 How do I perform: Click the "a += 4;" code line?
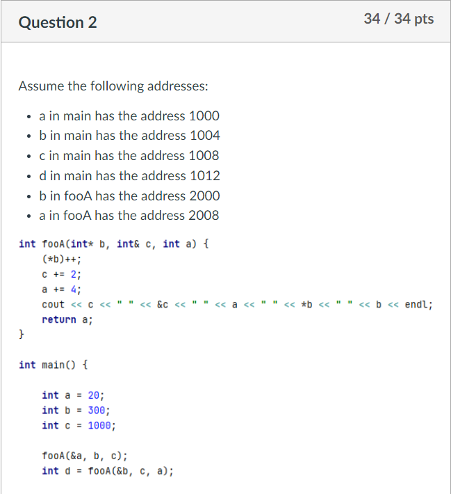[62, 289]
